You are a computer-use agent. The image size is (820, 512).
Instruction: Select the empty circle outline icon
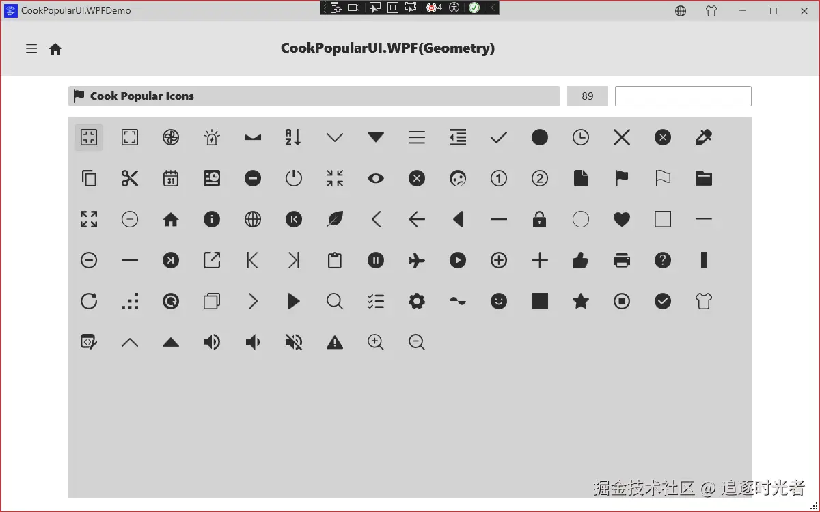(581, 219)
